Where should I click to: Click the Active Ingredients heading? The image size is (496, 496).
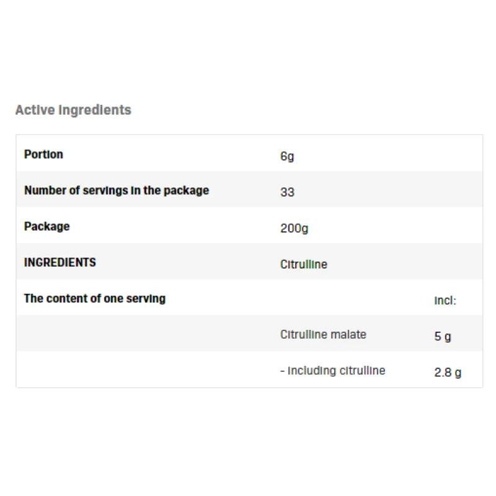coord(73,110)
